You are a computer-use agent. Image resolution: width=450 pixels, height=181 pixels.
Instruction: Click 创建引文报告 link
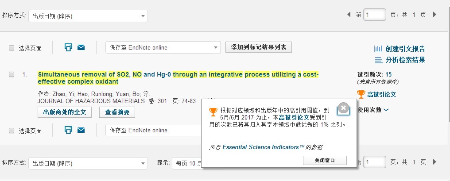405,49
